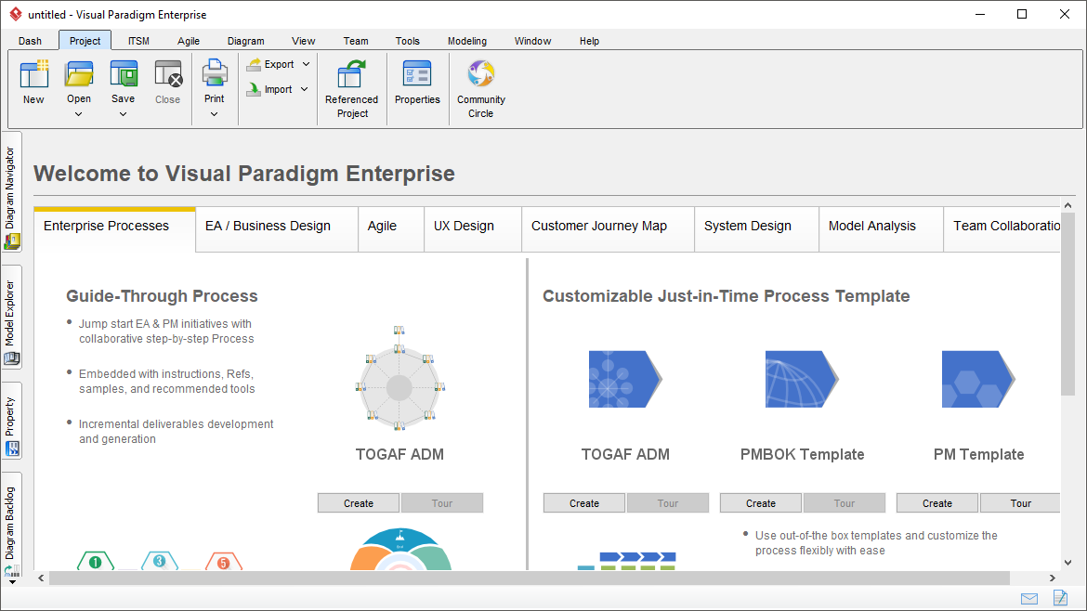Expand more side panels arrow below Diagram Backlog
Screen dimensions: 1087x611
(x=12, y=582)
